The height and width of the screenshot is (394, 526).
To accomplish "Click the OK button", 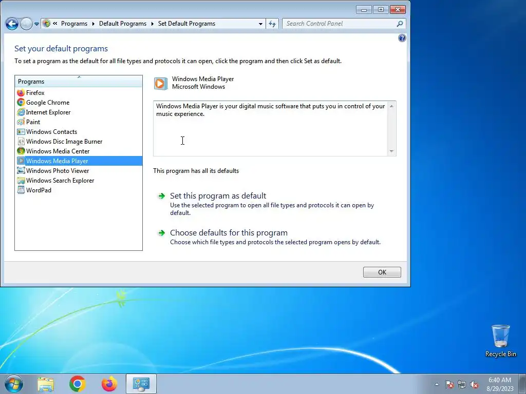I will tap(382, 272).
